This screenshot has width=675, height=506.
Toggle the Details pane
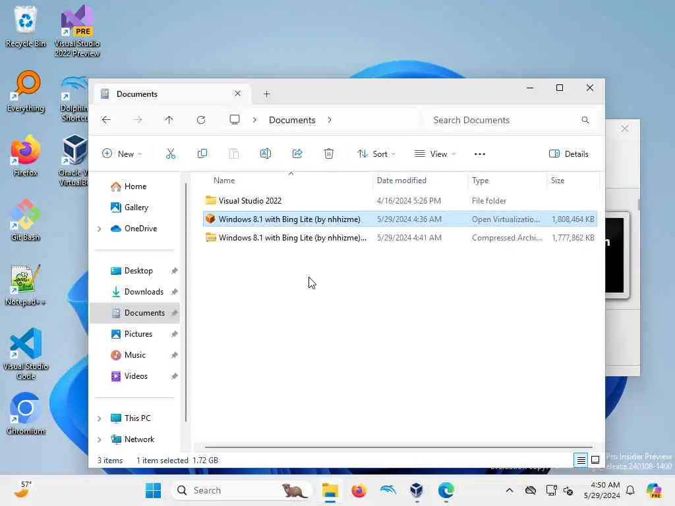coord(568,154)
